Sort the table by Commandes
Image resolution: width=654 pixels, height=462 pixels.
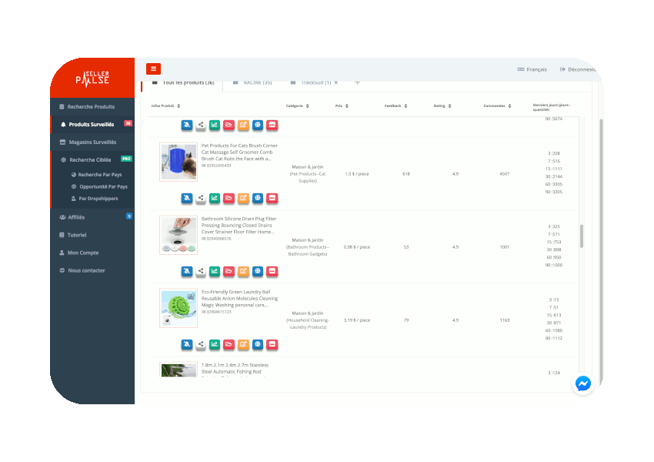(497, 106)
